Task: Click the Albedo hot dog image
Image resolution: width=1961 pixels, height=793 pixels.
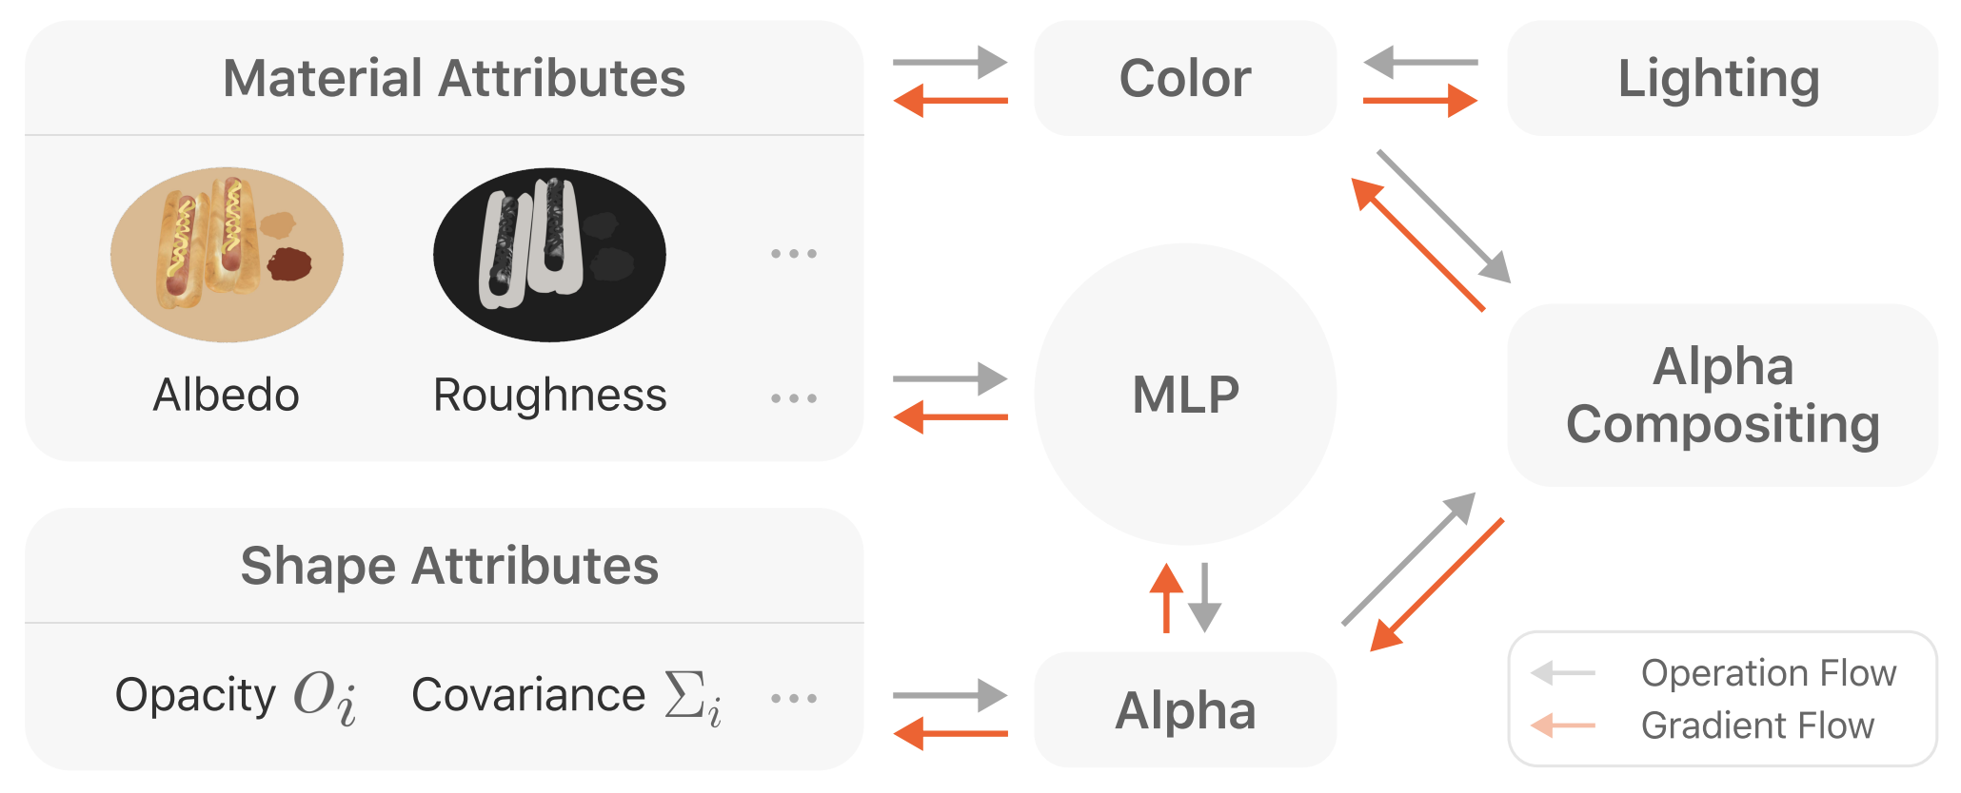Action: pyautogui.click(x=227, y=254)
